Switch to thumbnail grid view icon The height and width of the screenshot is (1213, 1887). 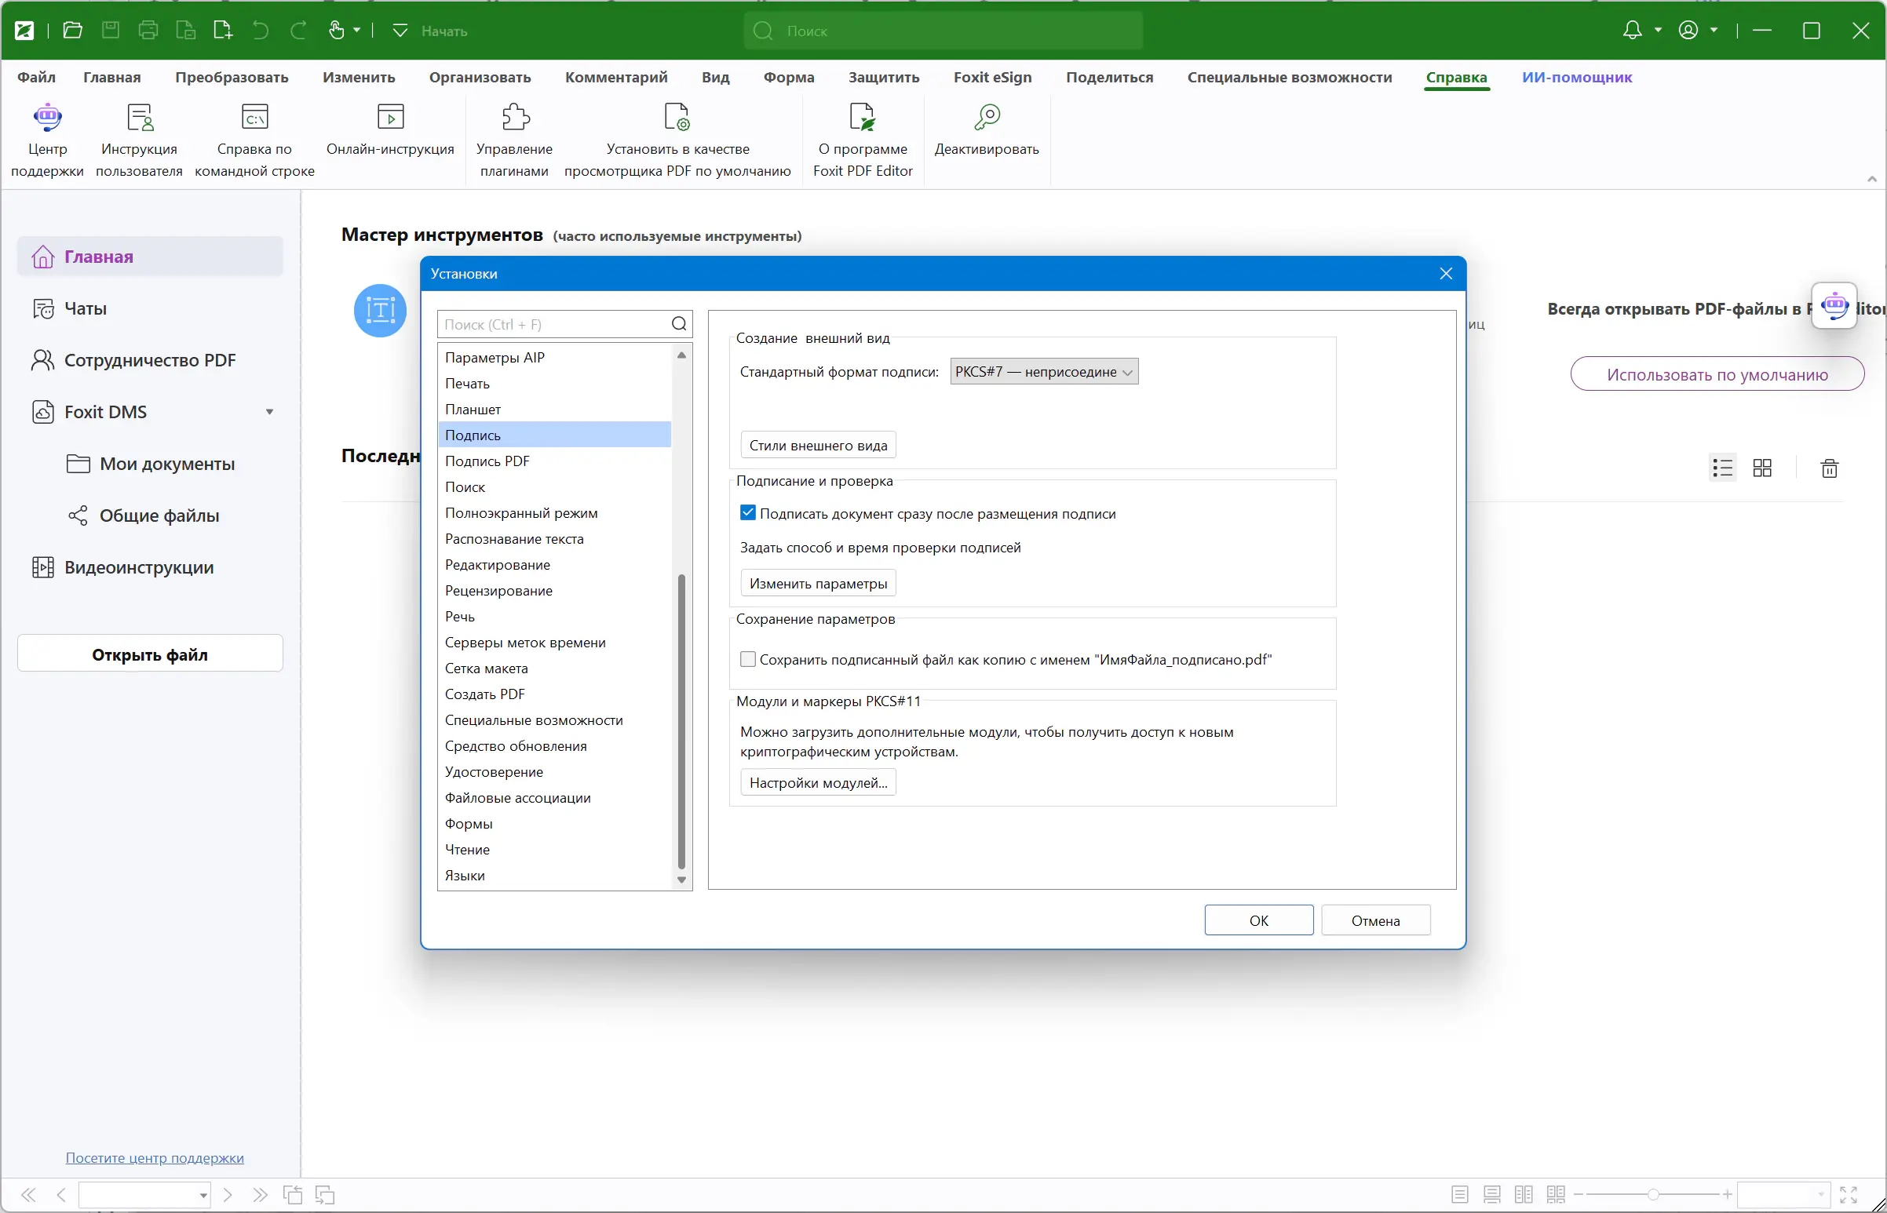pyautogui.click(x=1762, y=468)
